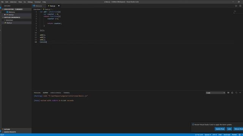This screenshot has width=243, height=136.
Task: Toggle the output scroll lock
Action: pos(232,93)
